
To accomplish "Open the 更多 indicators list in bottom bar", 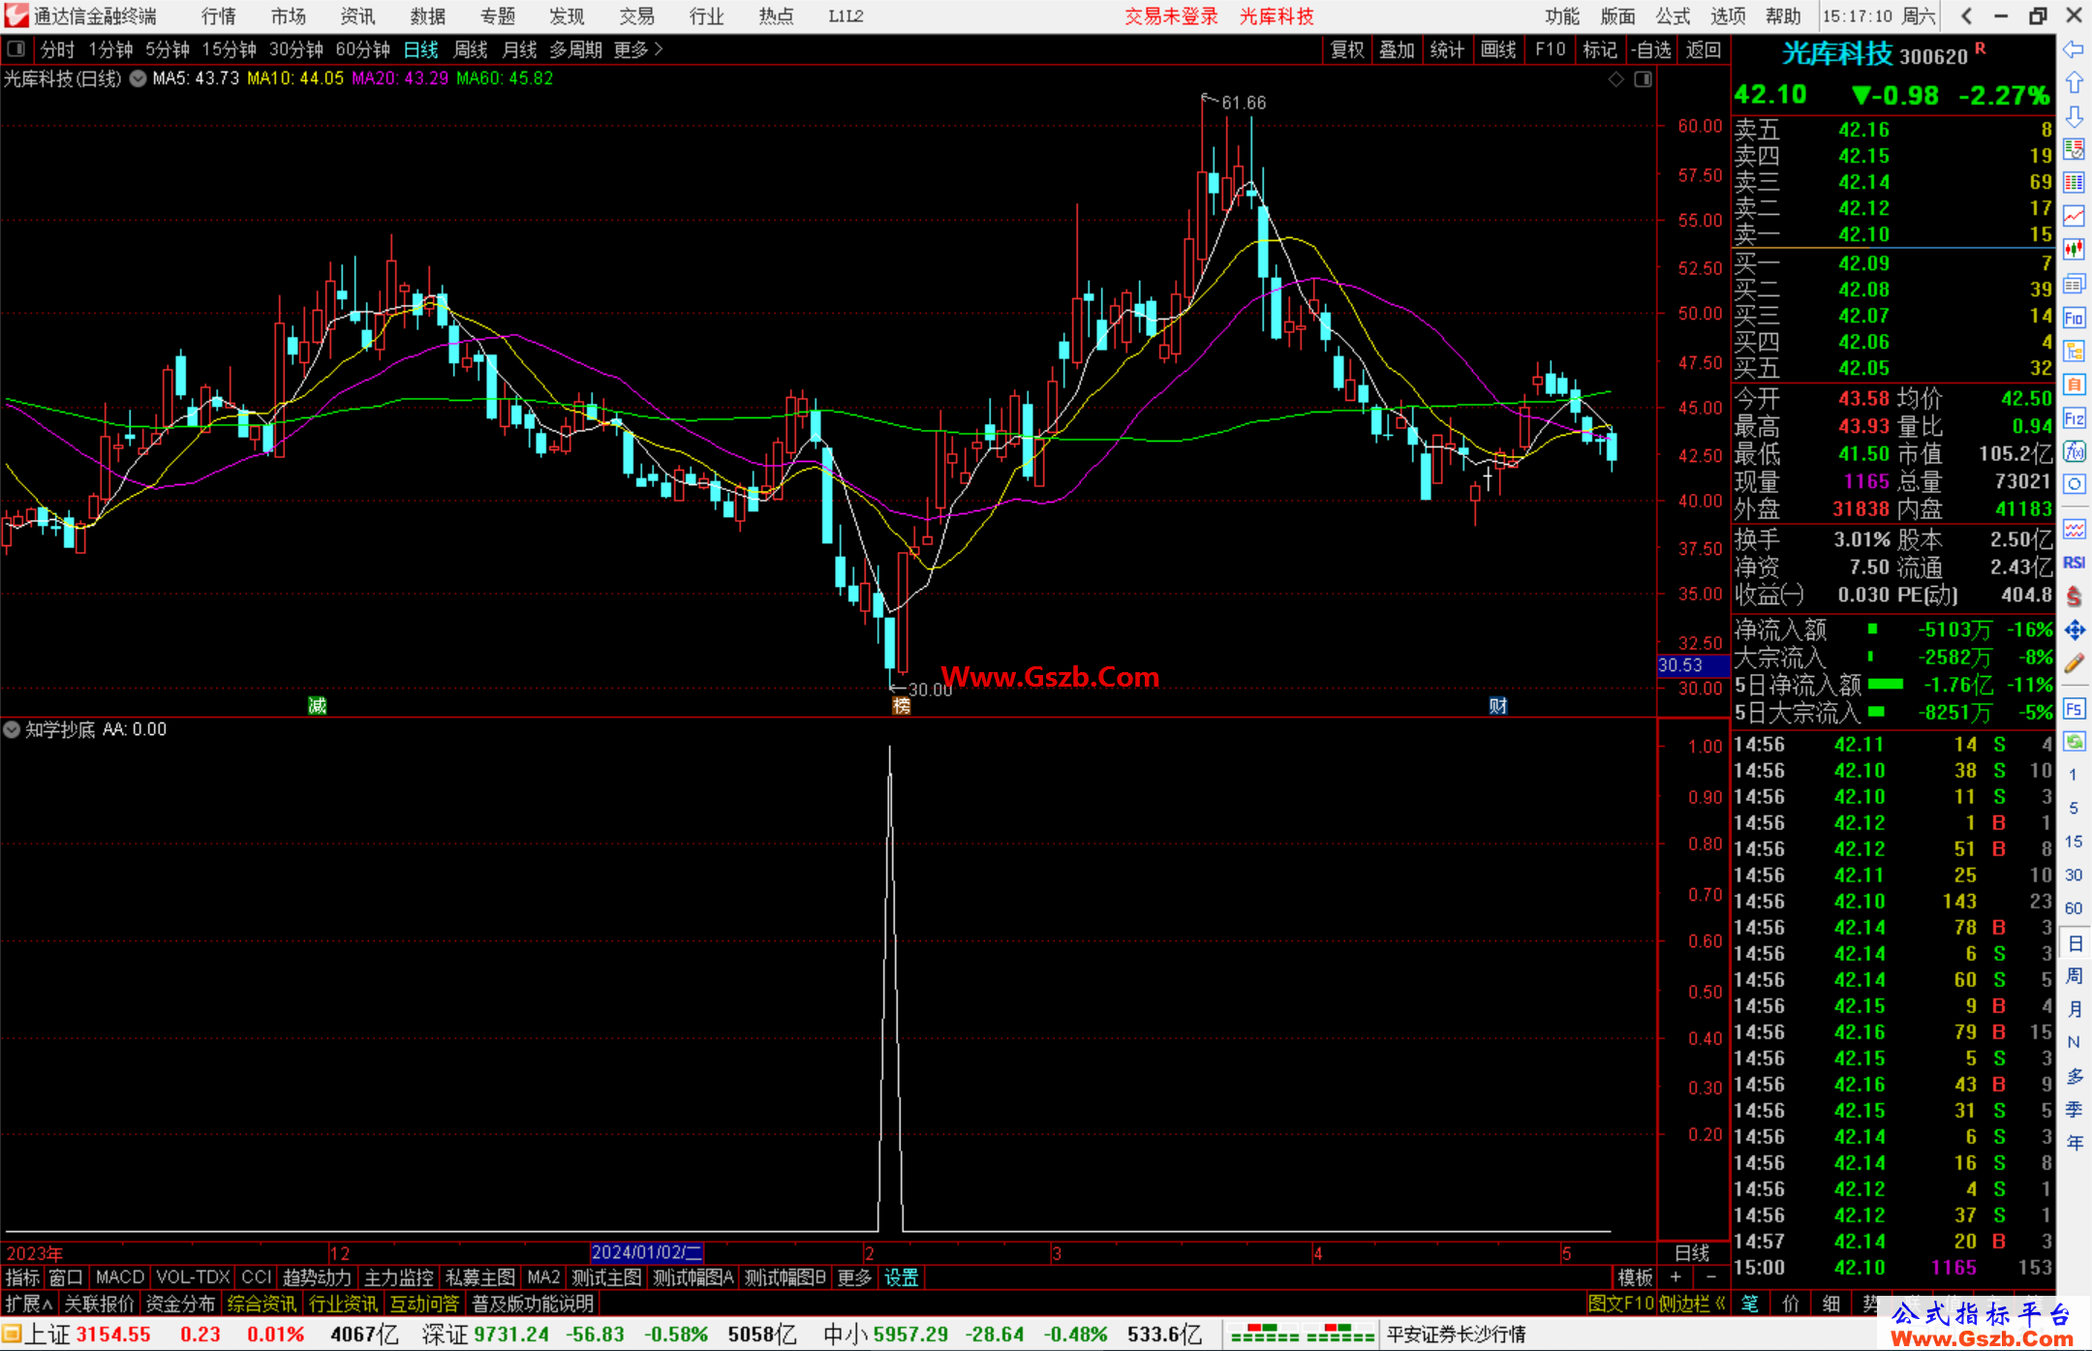I will pos(854,1277).
